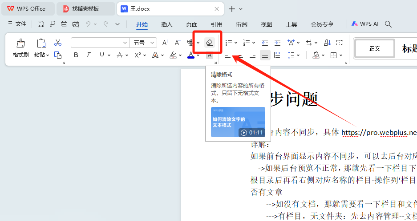
Task: Apply the blue font color swatch
Action: coord(191,55)
